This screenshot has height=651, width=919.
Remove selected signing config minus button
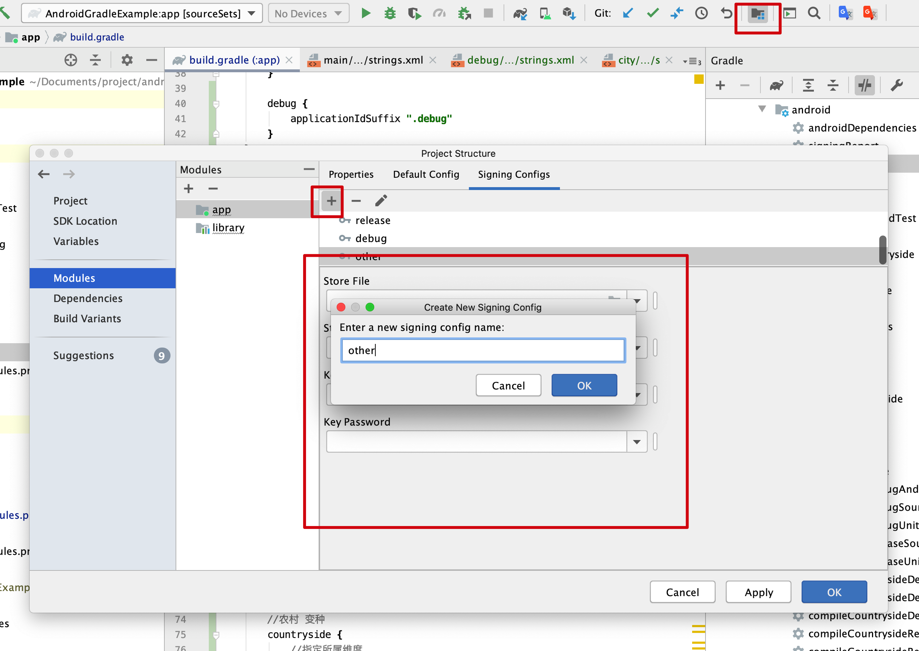pos(356,201)
